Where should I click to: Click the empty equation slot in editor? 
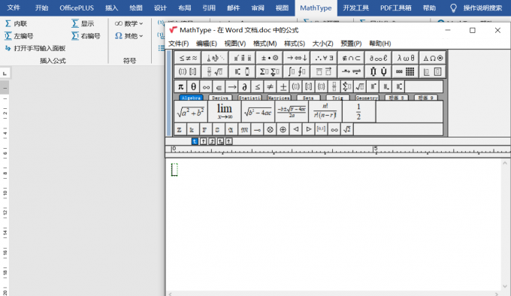click(x=174, y=170)
